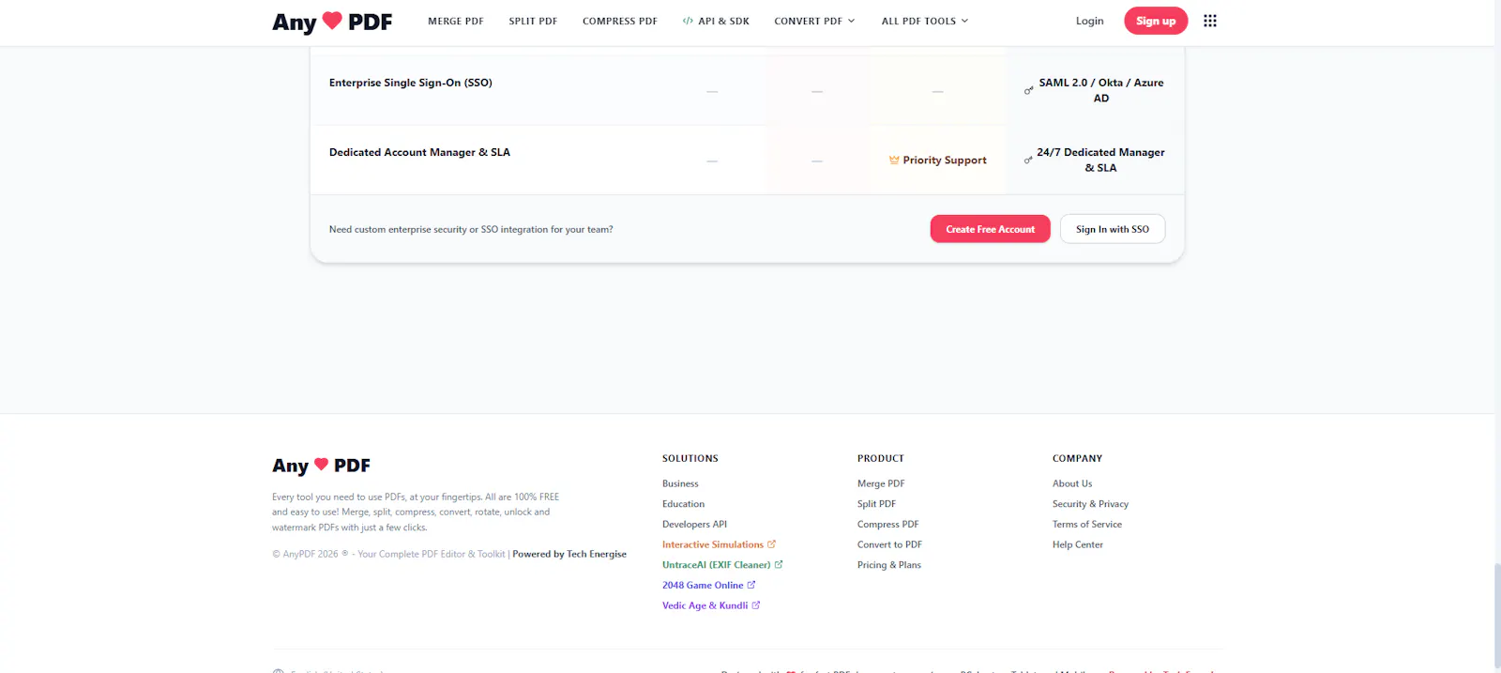
Task: Open Merge PDF from the top menu
Action: pyautogui.click(x=456, y=21)
